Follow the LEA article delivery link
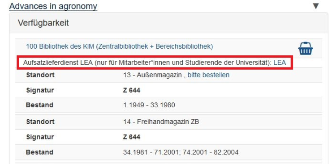 click(x=280, y=63)
